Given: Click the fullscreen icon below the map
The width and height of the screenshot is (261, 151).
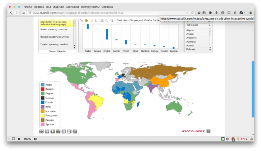Looking at the screenshot, I should click(41, 132).
